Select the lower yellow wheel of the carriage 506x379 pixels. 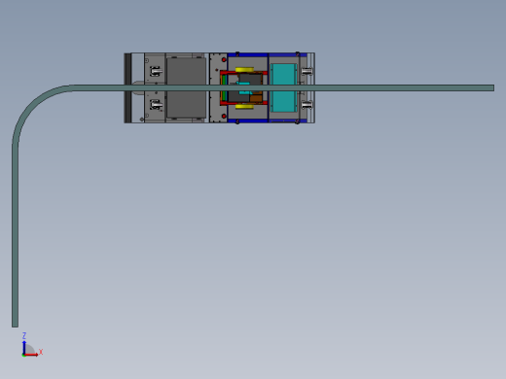coord(244,106)
